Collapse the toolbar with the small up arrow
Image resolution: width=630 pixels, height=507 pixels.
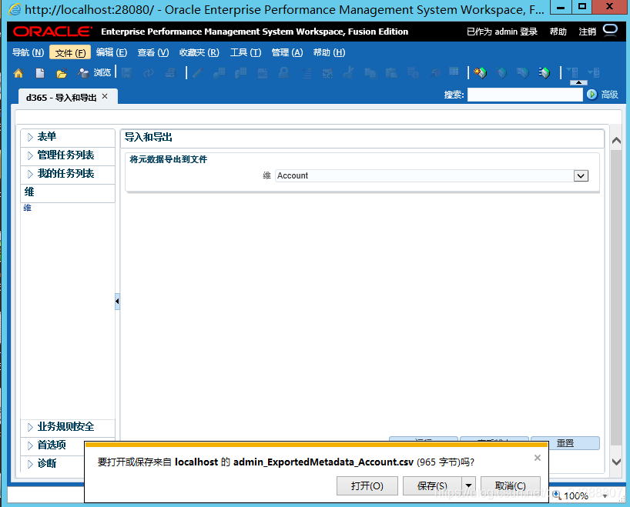click(x=578, y=82)
